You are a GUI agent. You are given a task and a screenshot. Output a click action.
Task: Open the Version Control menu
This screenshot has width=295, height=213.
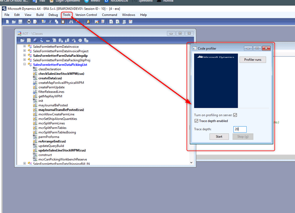pos(86,15)
